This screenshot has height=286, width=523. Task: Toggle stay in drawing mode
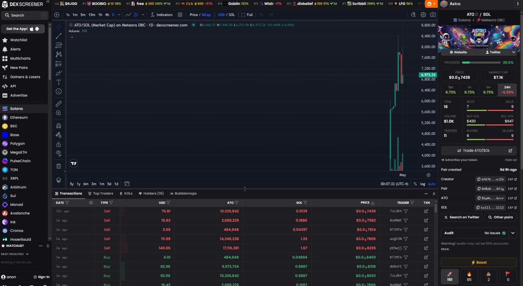[x=58, y=135]
